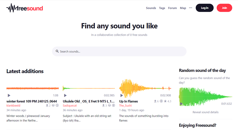Screen dimensions: 238x130
Task: Open winter forest 109 PM sound title
Action: coord(32,101)
